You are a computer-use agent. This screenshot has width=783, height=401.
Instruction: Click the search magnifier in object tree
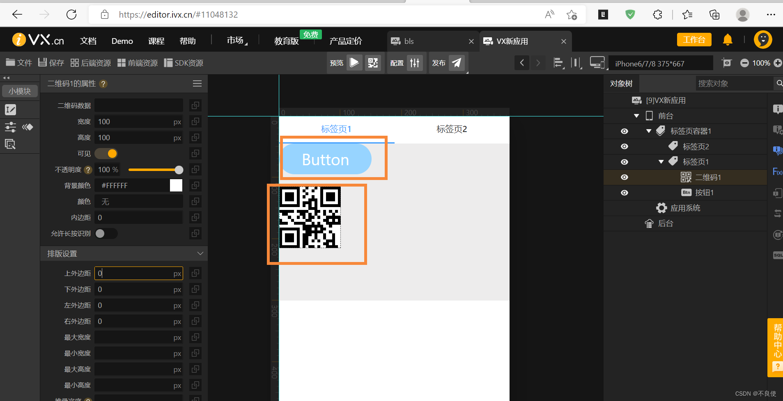pyautogui.click(x=779, y=83)
